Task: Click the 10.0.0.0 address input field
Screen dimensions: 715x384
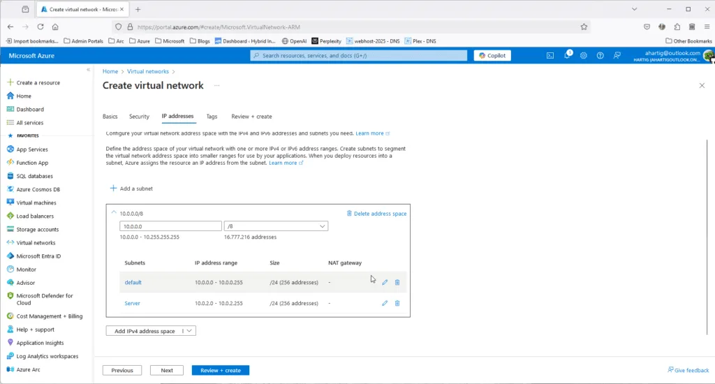Action: pyautogui.click(x=170, y=226)
